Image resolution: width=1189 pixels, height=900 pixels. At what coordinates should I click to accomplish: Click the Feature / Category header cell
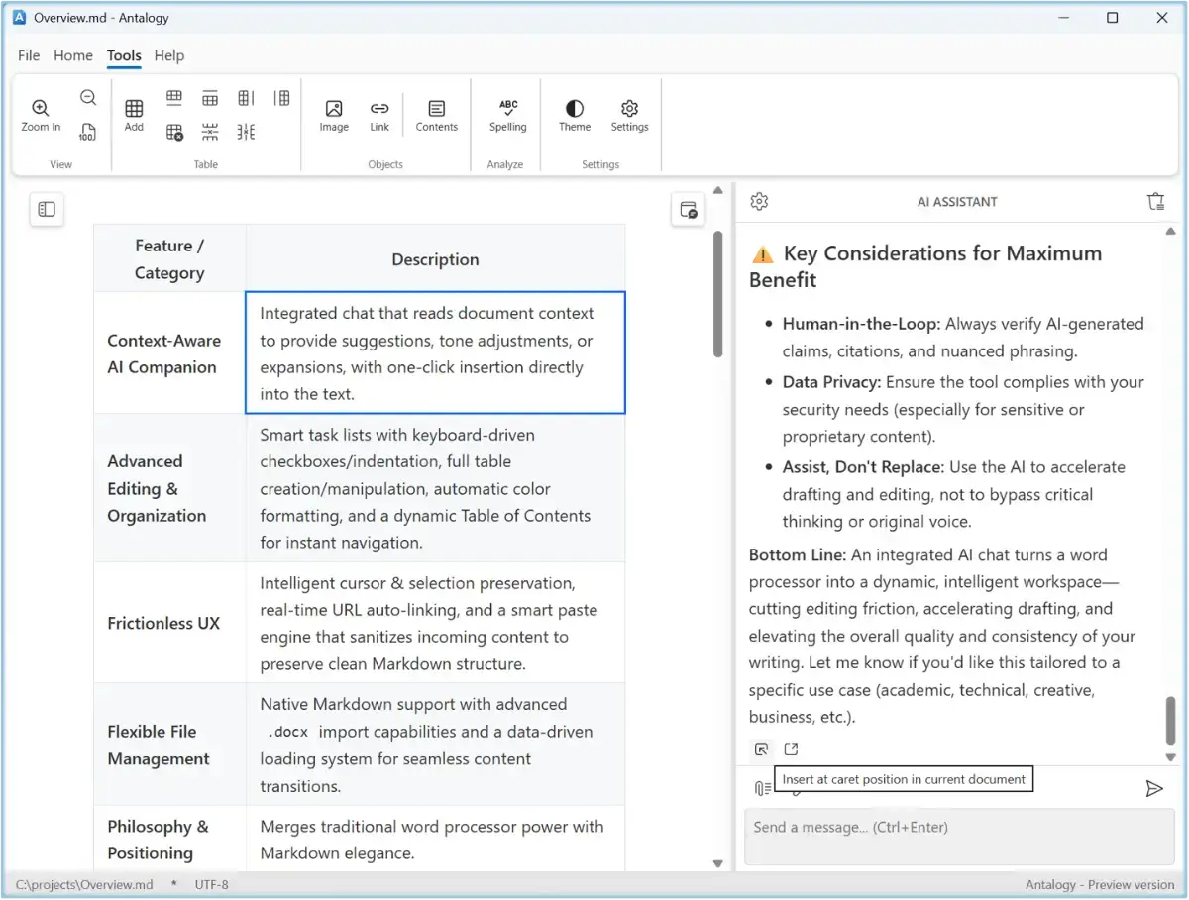[169, 258]
